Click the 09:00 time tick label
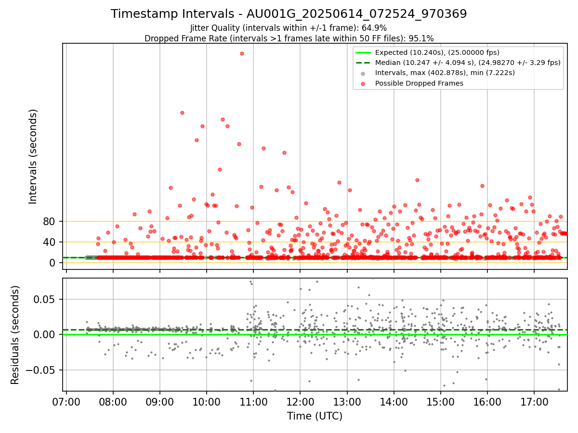The width and height of the screenshot is (578, 433). coord(160,401)
